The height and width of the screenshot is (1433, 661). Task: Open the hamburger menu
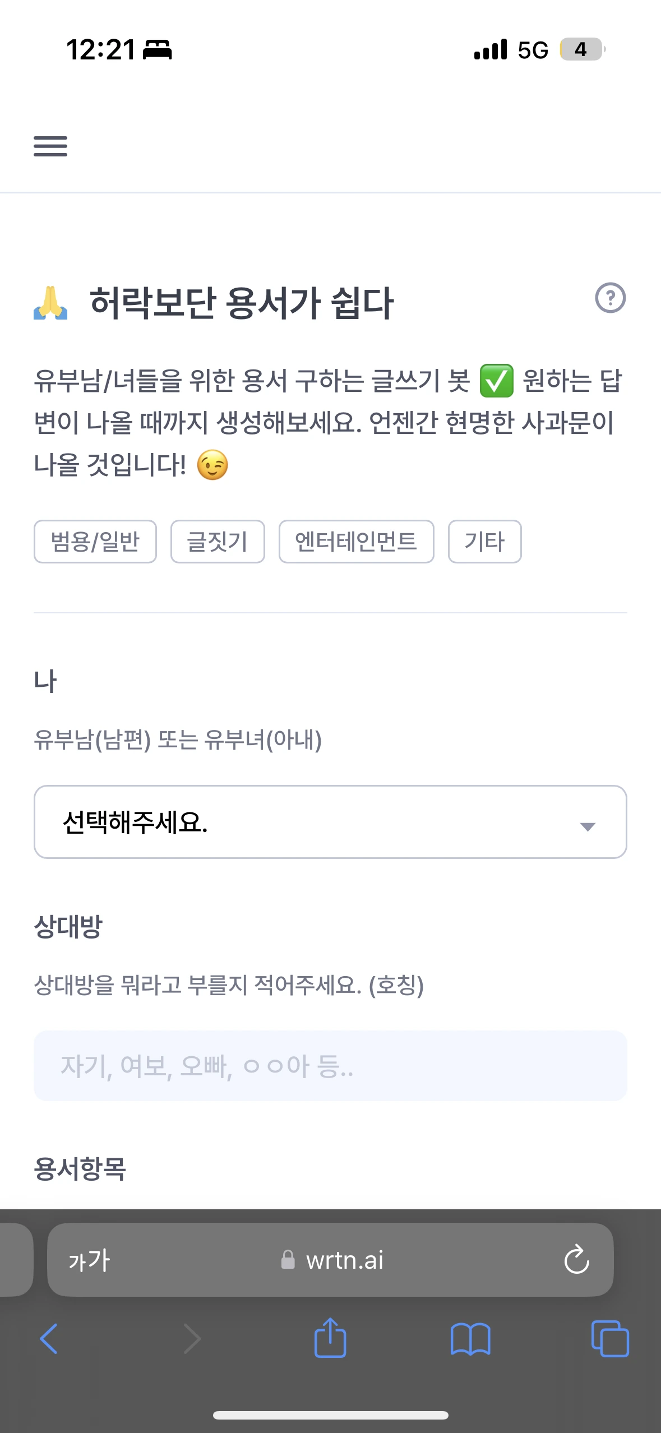pyautogui.click(x=50, y=146)
